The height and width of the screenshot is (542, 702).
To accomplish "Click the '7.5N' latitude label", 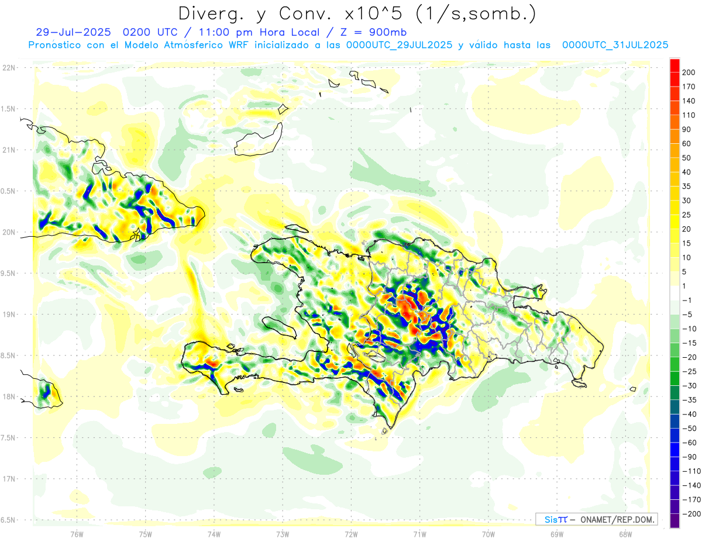I will 9,438.
